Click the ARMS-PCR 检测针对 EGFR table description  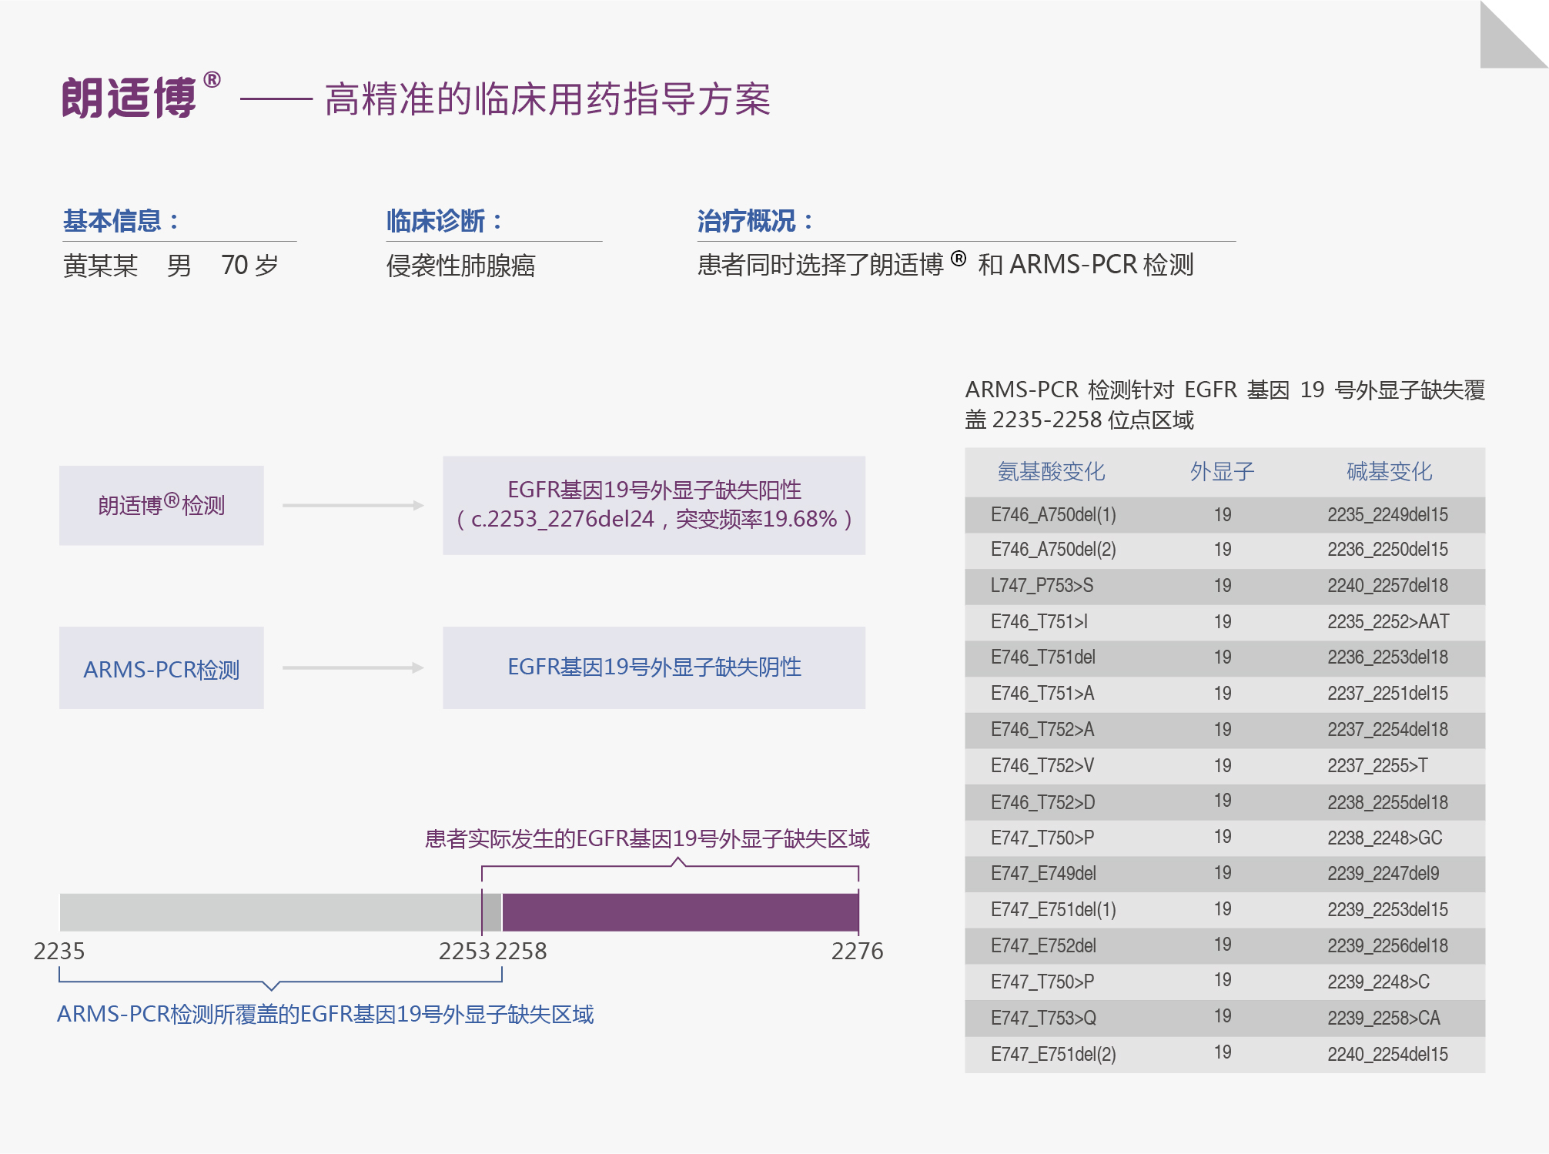[x=1225, y=404]
